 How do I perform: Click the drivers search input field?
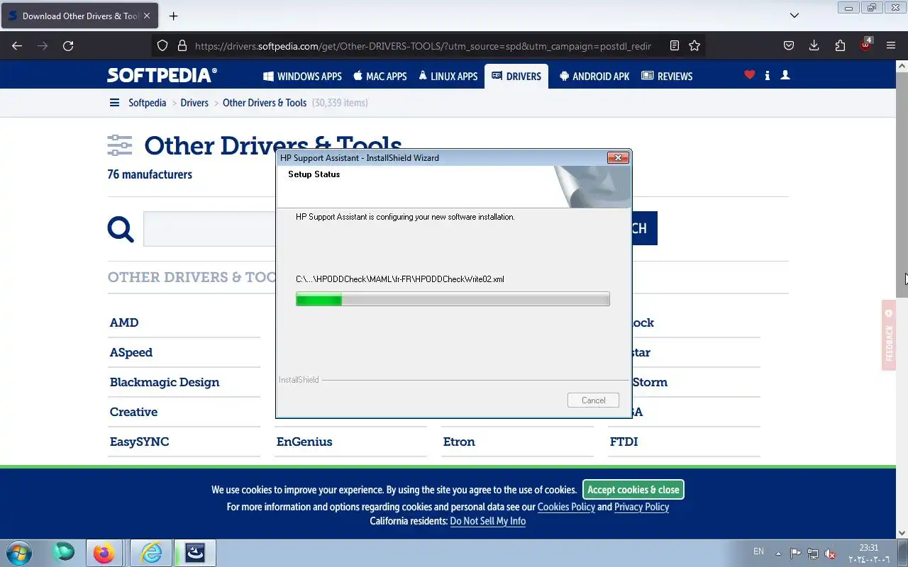pyautogui.click(x=209, y=229)
